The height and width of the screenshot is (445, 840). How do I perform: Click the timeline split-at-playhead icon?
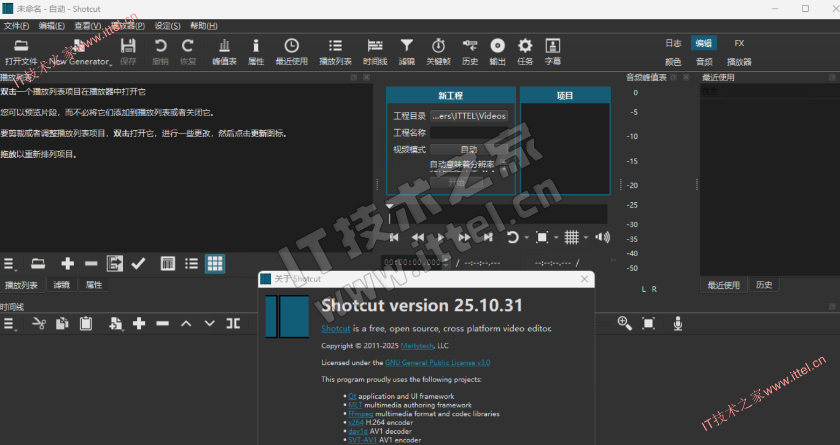pos(233,323)
